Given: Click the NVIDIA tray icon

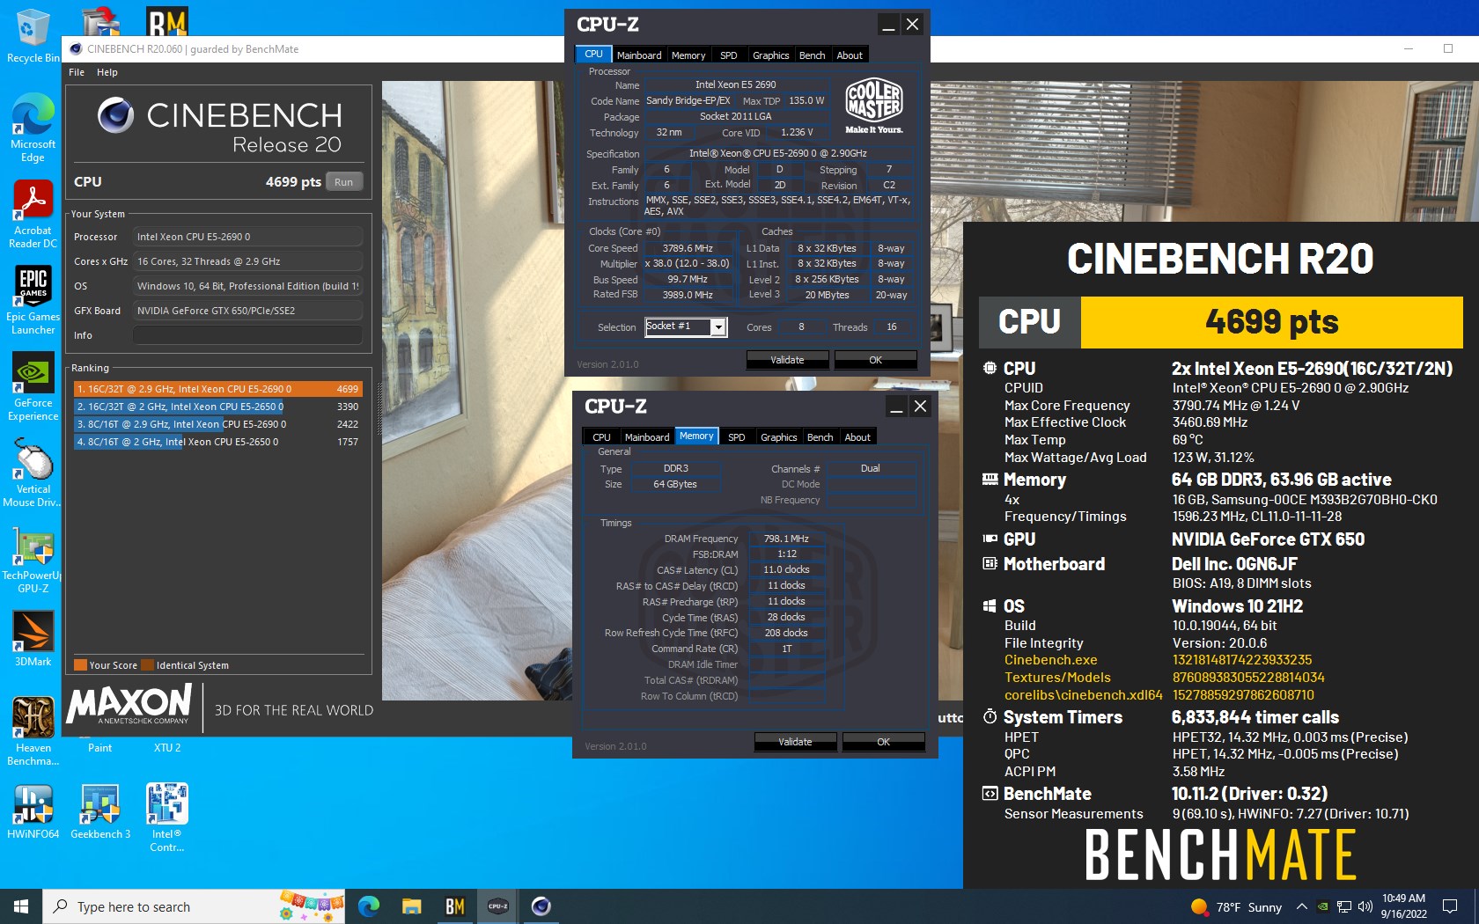Looking at the screenshot, I should (1322, 906).
